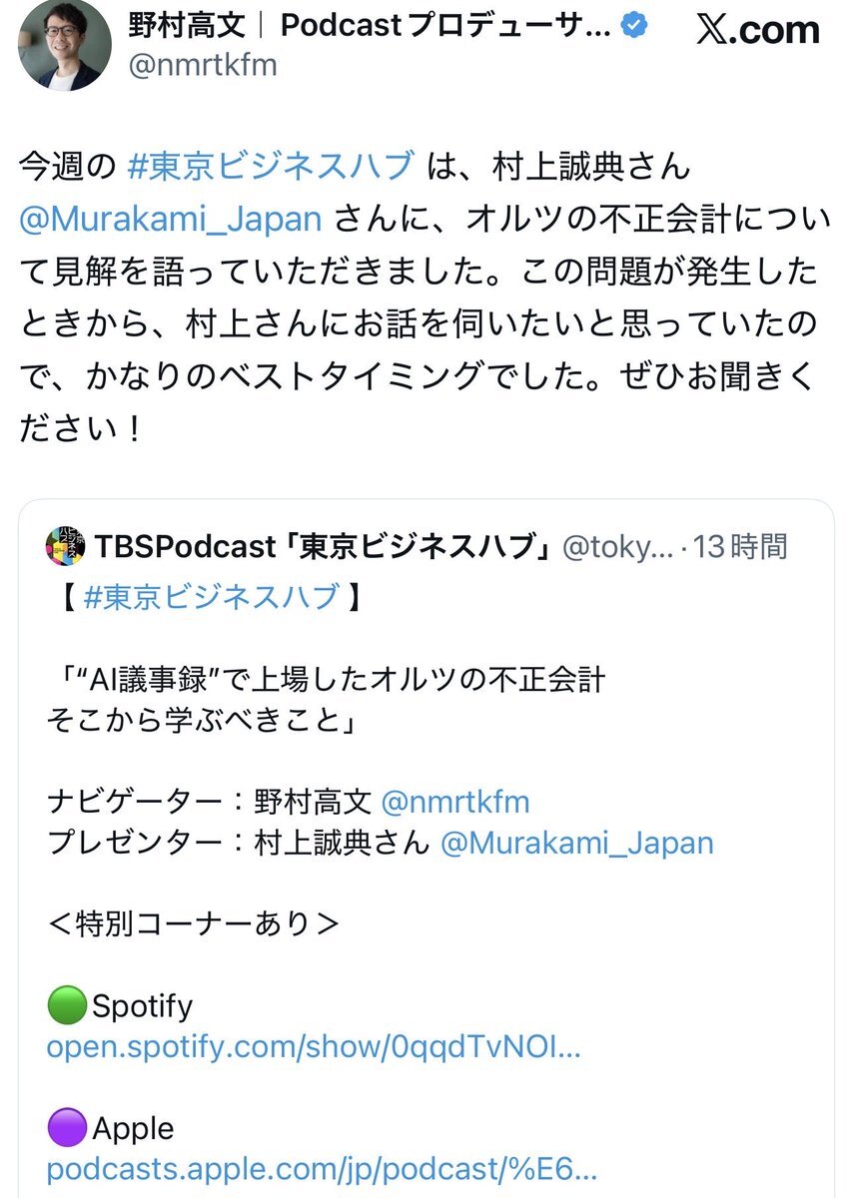Open 野村高文's profile avatar photo

pyautogui.click(x=64, y=44)
